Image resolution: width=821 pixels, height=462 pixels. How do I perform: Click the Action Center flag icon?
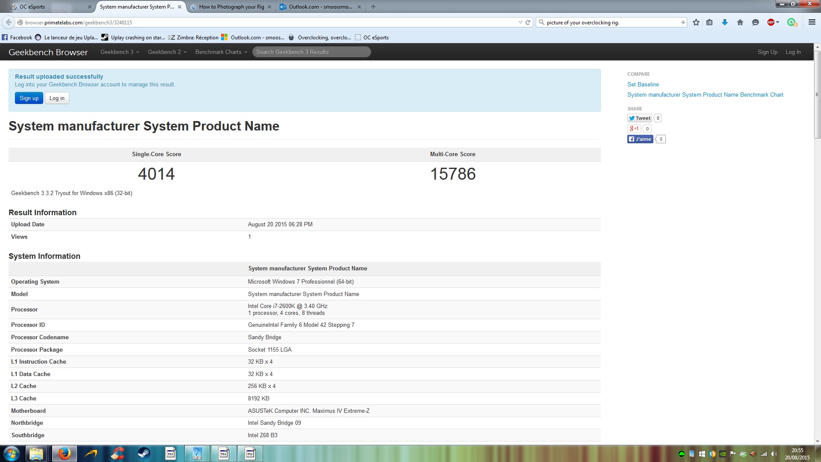(732, 454)
